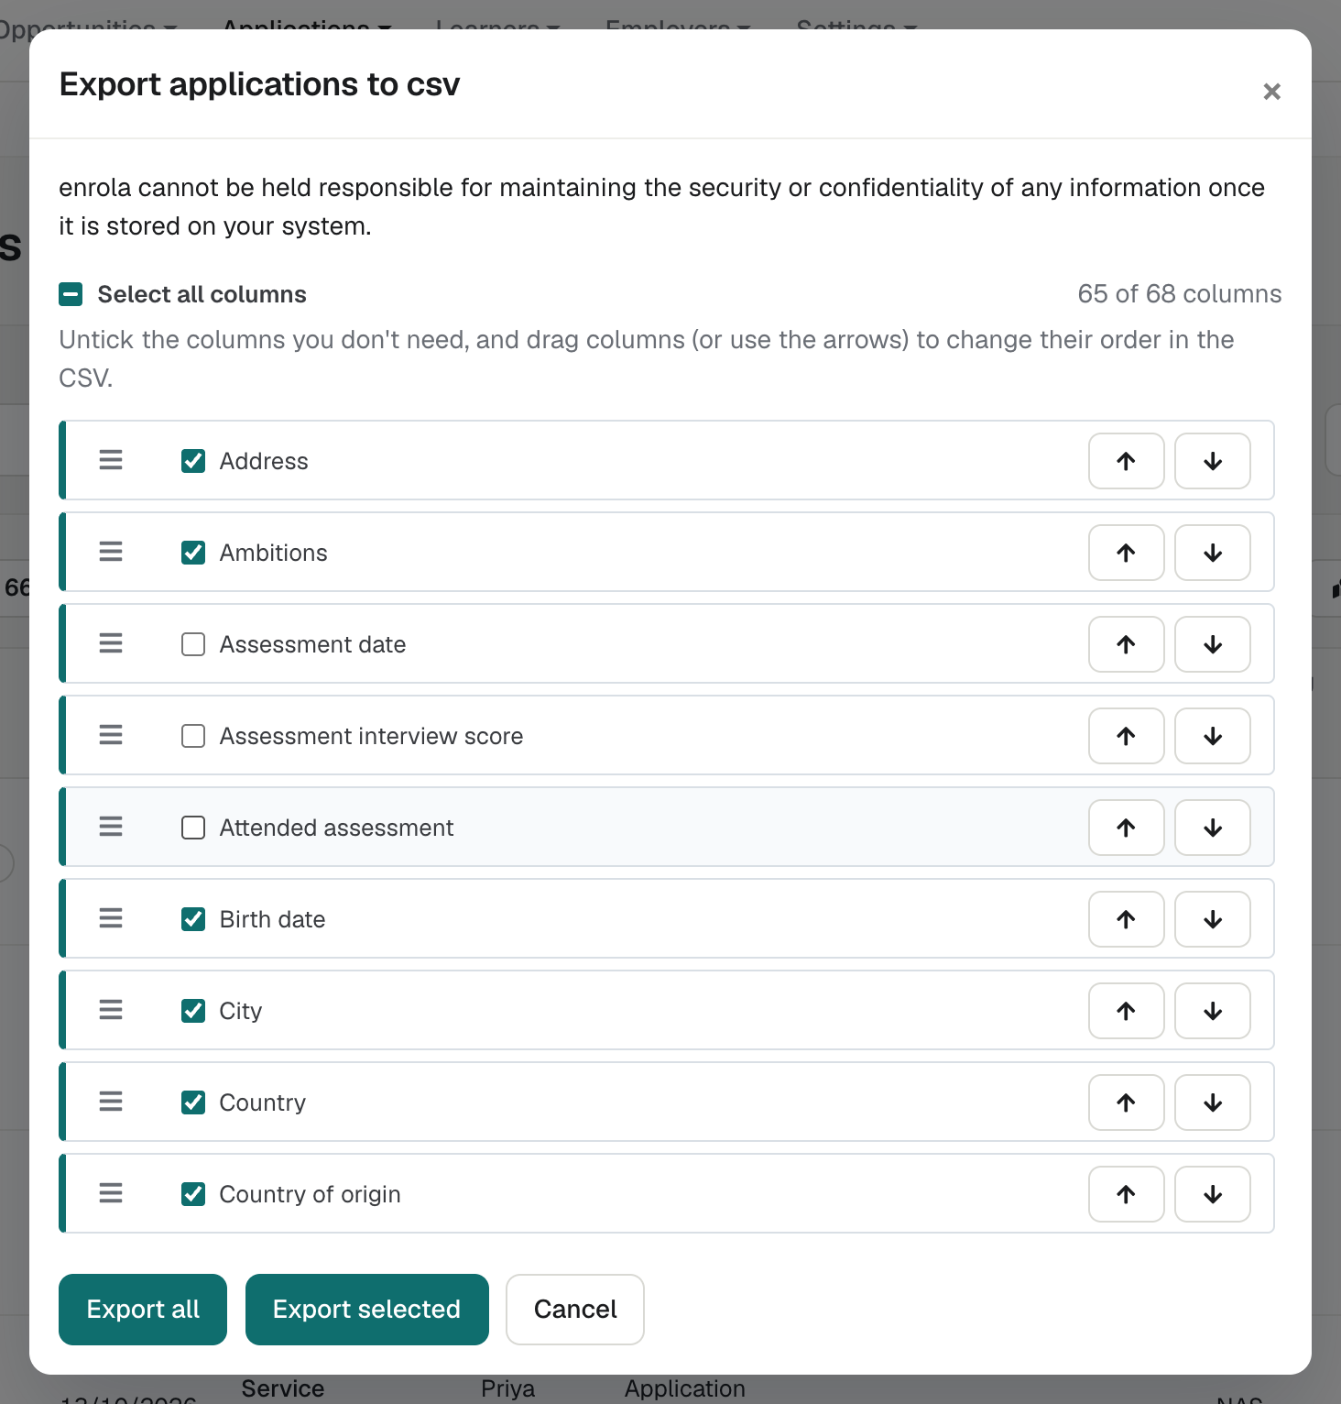The height and width of the screenshot is (1404, 1341).
Task: Move City column down
Action: coord(1213,1011)
